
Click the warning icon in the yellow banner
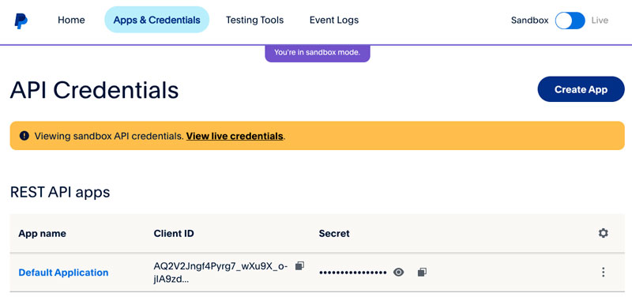[x=24, y=136]
